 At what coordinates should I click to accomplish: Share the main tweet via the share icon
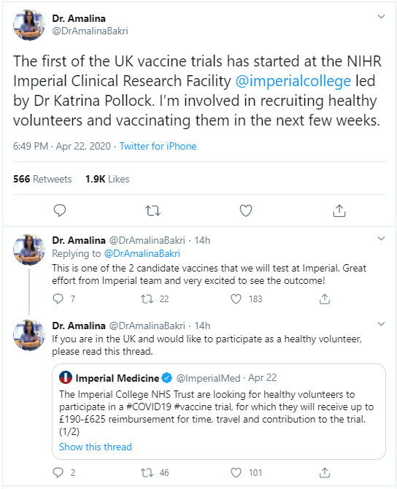pyautogui.click(x=339, y=210)
